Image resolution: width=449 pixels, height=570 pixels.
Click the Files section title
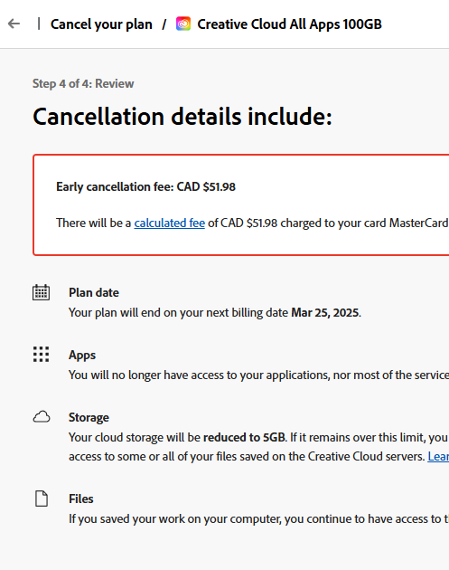click(x=81, y=499)
